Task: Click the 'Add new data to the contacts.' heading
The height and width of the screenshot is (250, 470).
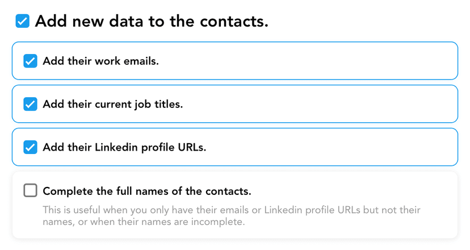Action: 152,22
